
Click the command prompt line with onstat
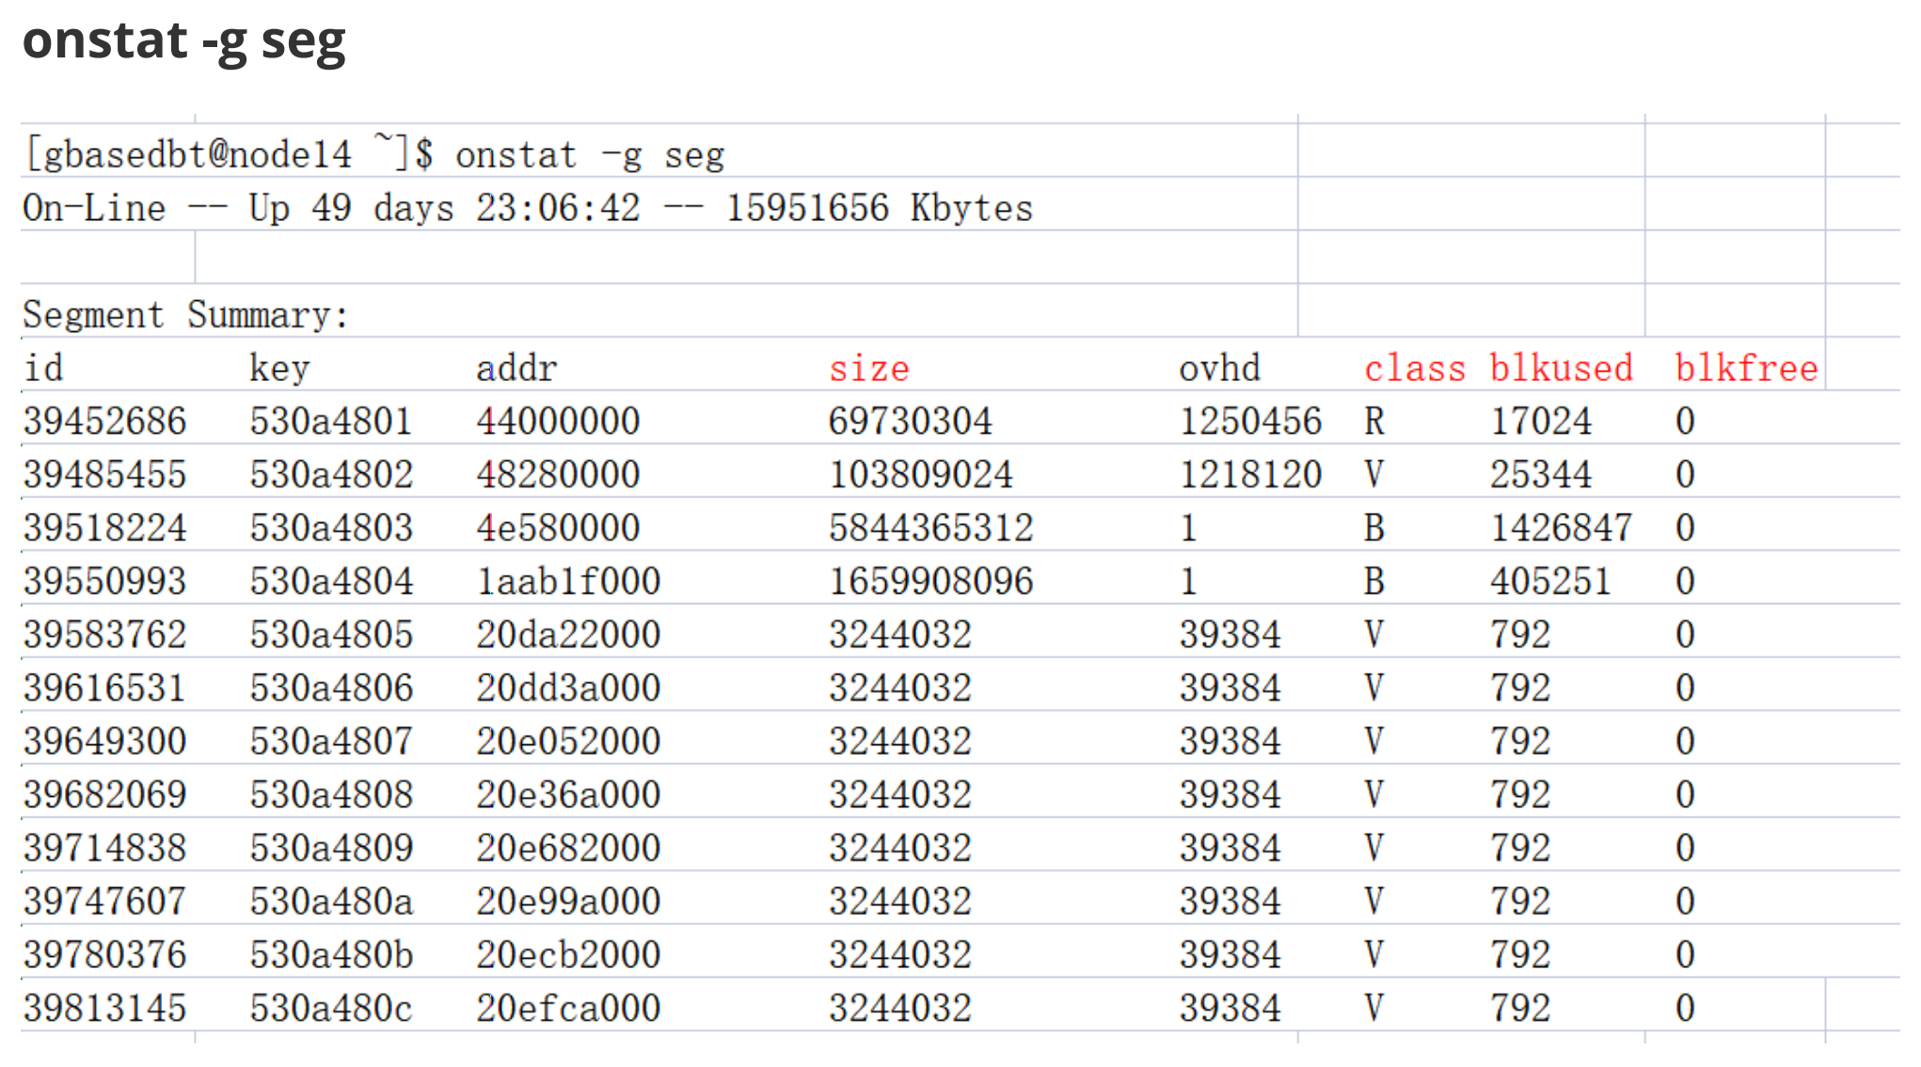(x=374, y=154)
